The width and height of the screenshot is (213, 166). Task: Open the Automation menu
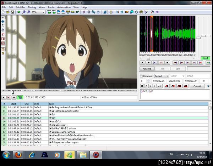(x=64, y=7)
